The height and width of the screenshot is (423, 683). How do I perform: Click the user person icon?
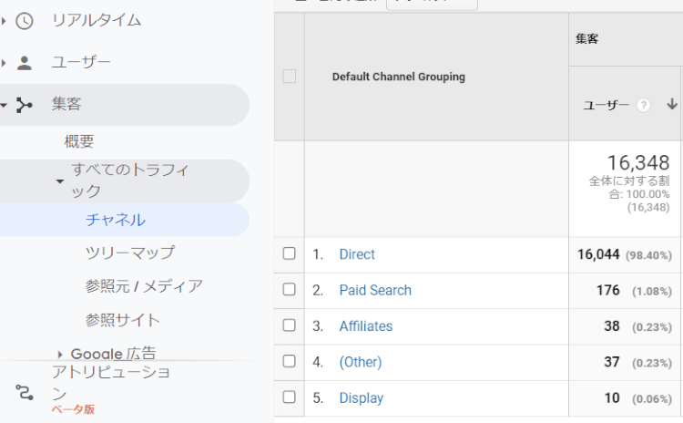[25, 63]
